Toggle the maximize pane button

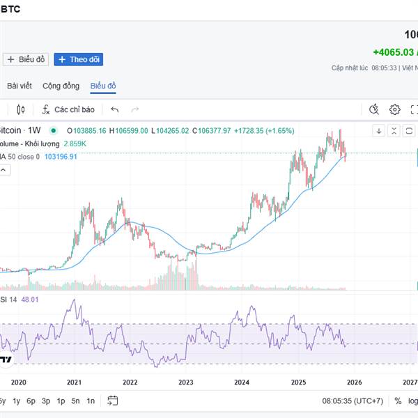409,130
